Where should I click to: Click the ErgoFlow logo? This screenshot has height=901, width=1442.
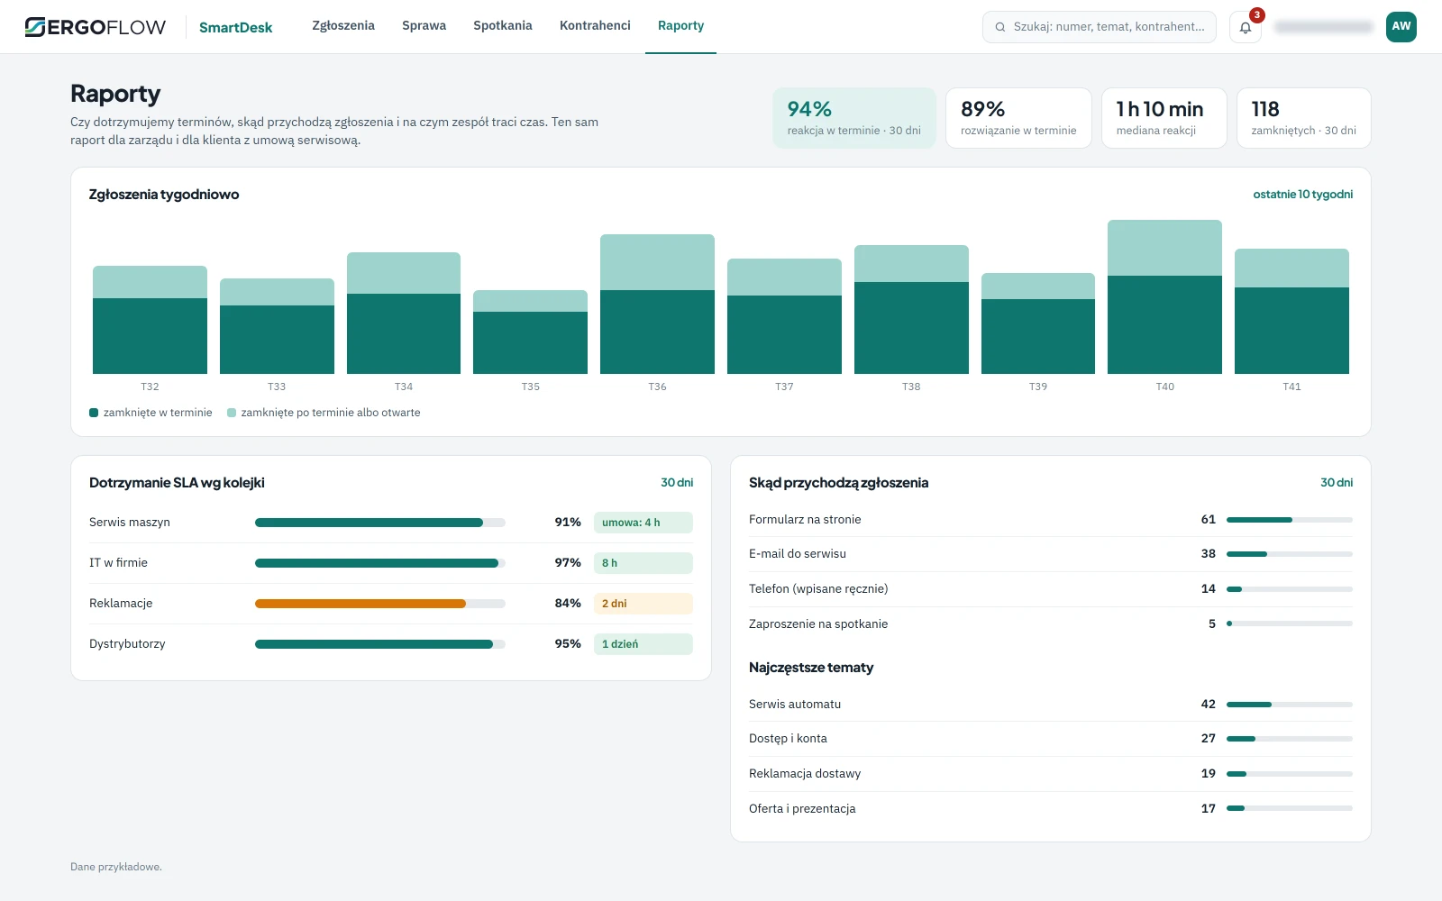[96, 27]
